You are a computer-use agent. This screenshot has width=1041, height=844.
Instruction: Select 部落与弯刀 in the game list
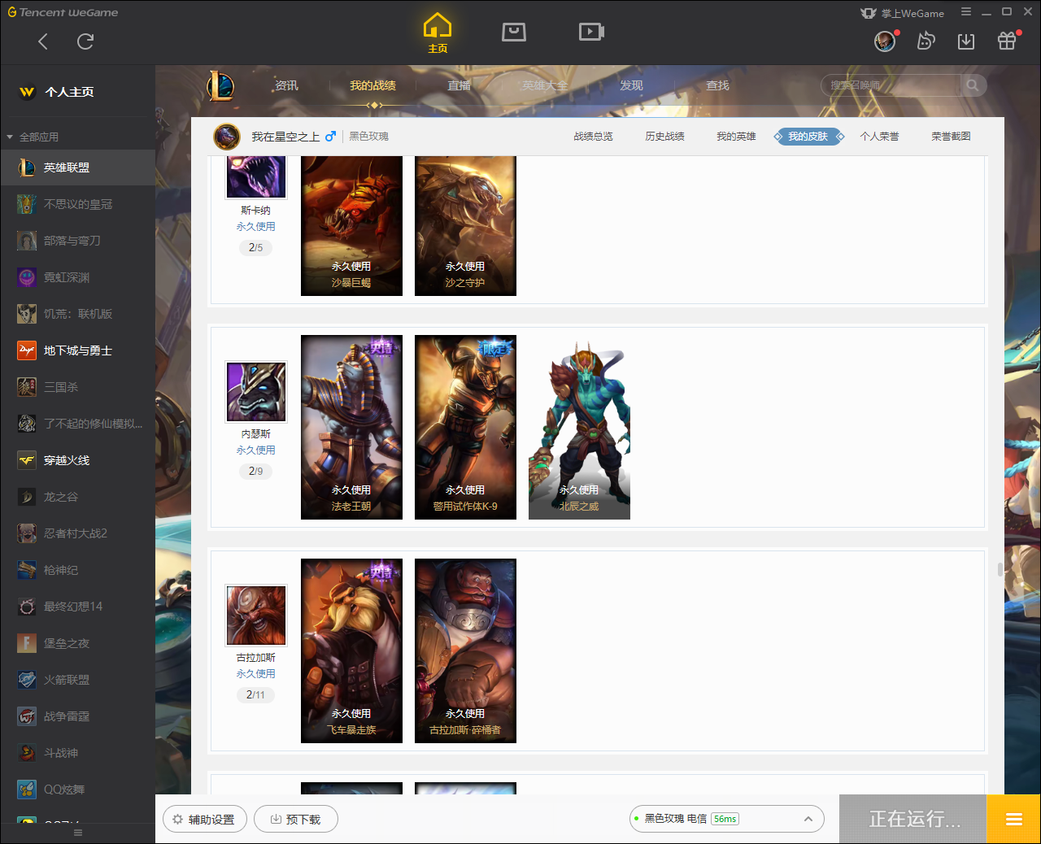click(x=77, y=241)
